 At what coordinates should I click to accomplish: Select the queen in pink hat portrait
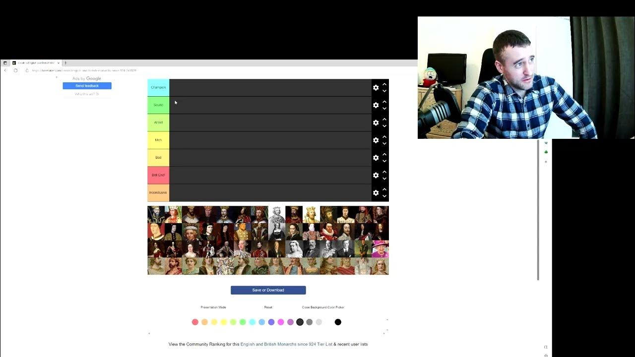(380, 249)
